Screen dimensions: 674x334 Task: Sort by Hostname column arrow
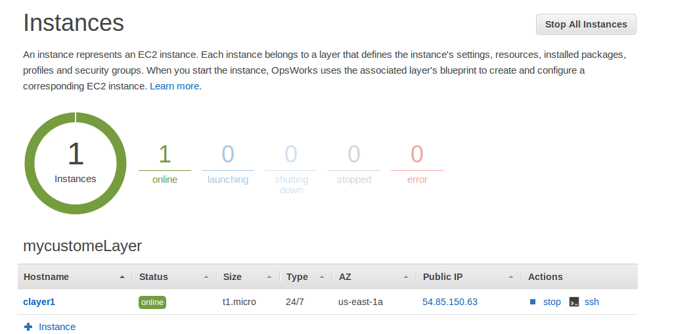pos(122,277)
